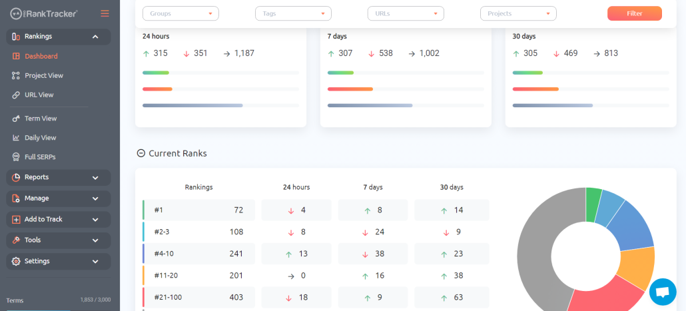Collapse the Current Ranks section
Viewport: 686px width, 311px height.
point(141,154)
